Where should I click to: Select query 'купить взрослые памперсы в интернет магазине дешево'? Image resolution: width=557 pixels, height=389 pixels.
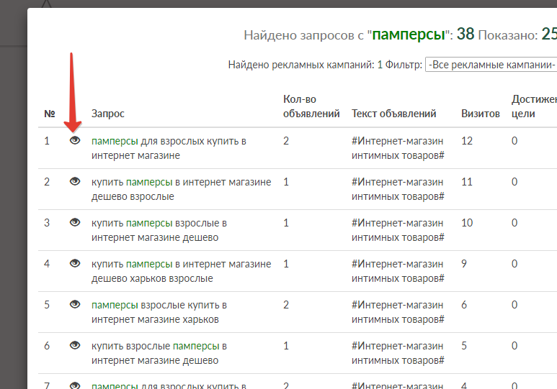[x=159, y=353]
